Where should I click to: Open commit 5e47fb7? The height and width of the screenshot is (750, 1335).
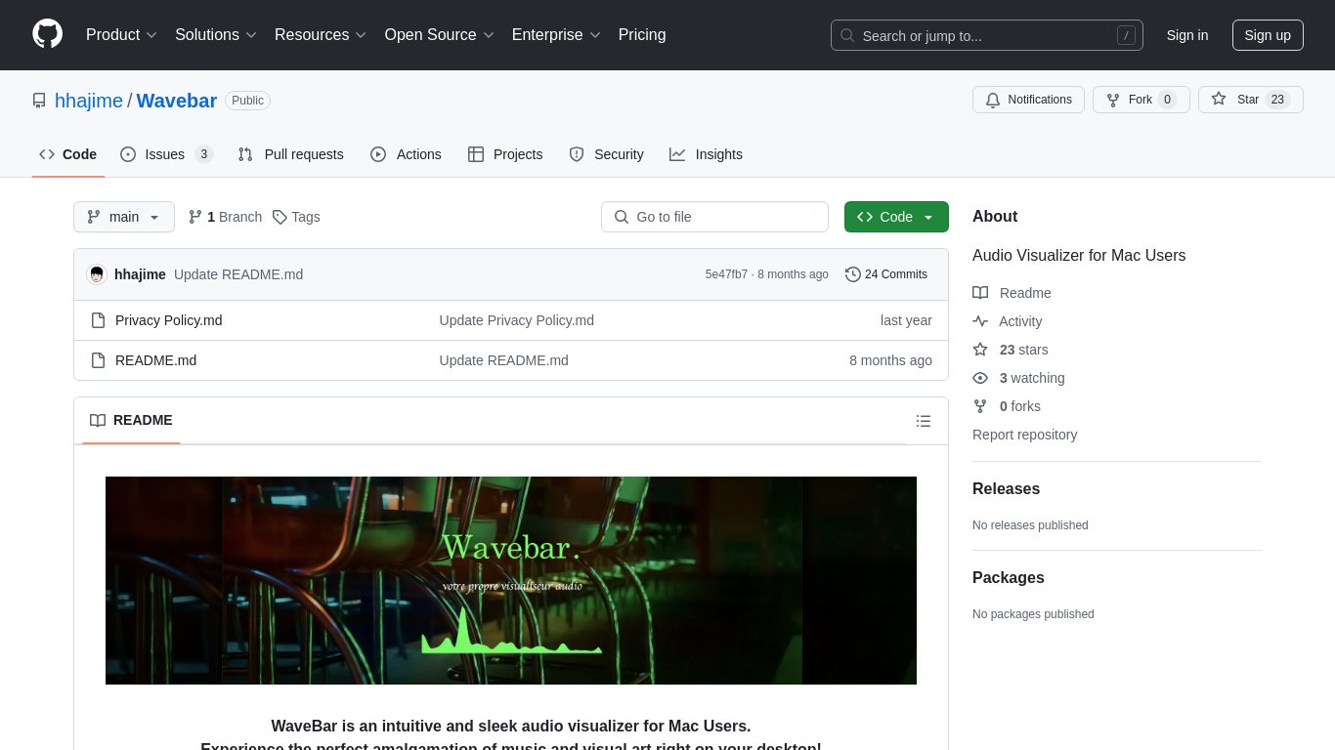coord(726,274)
